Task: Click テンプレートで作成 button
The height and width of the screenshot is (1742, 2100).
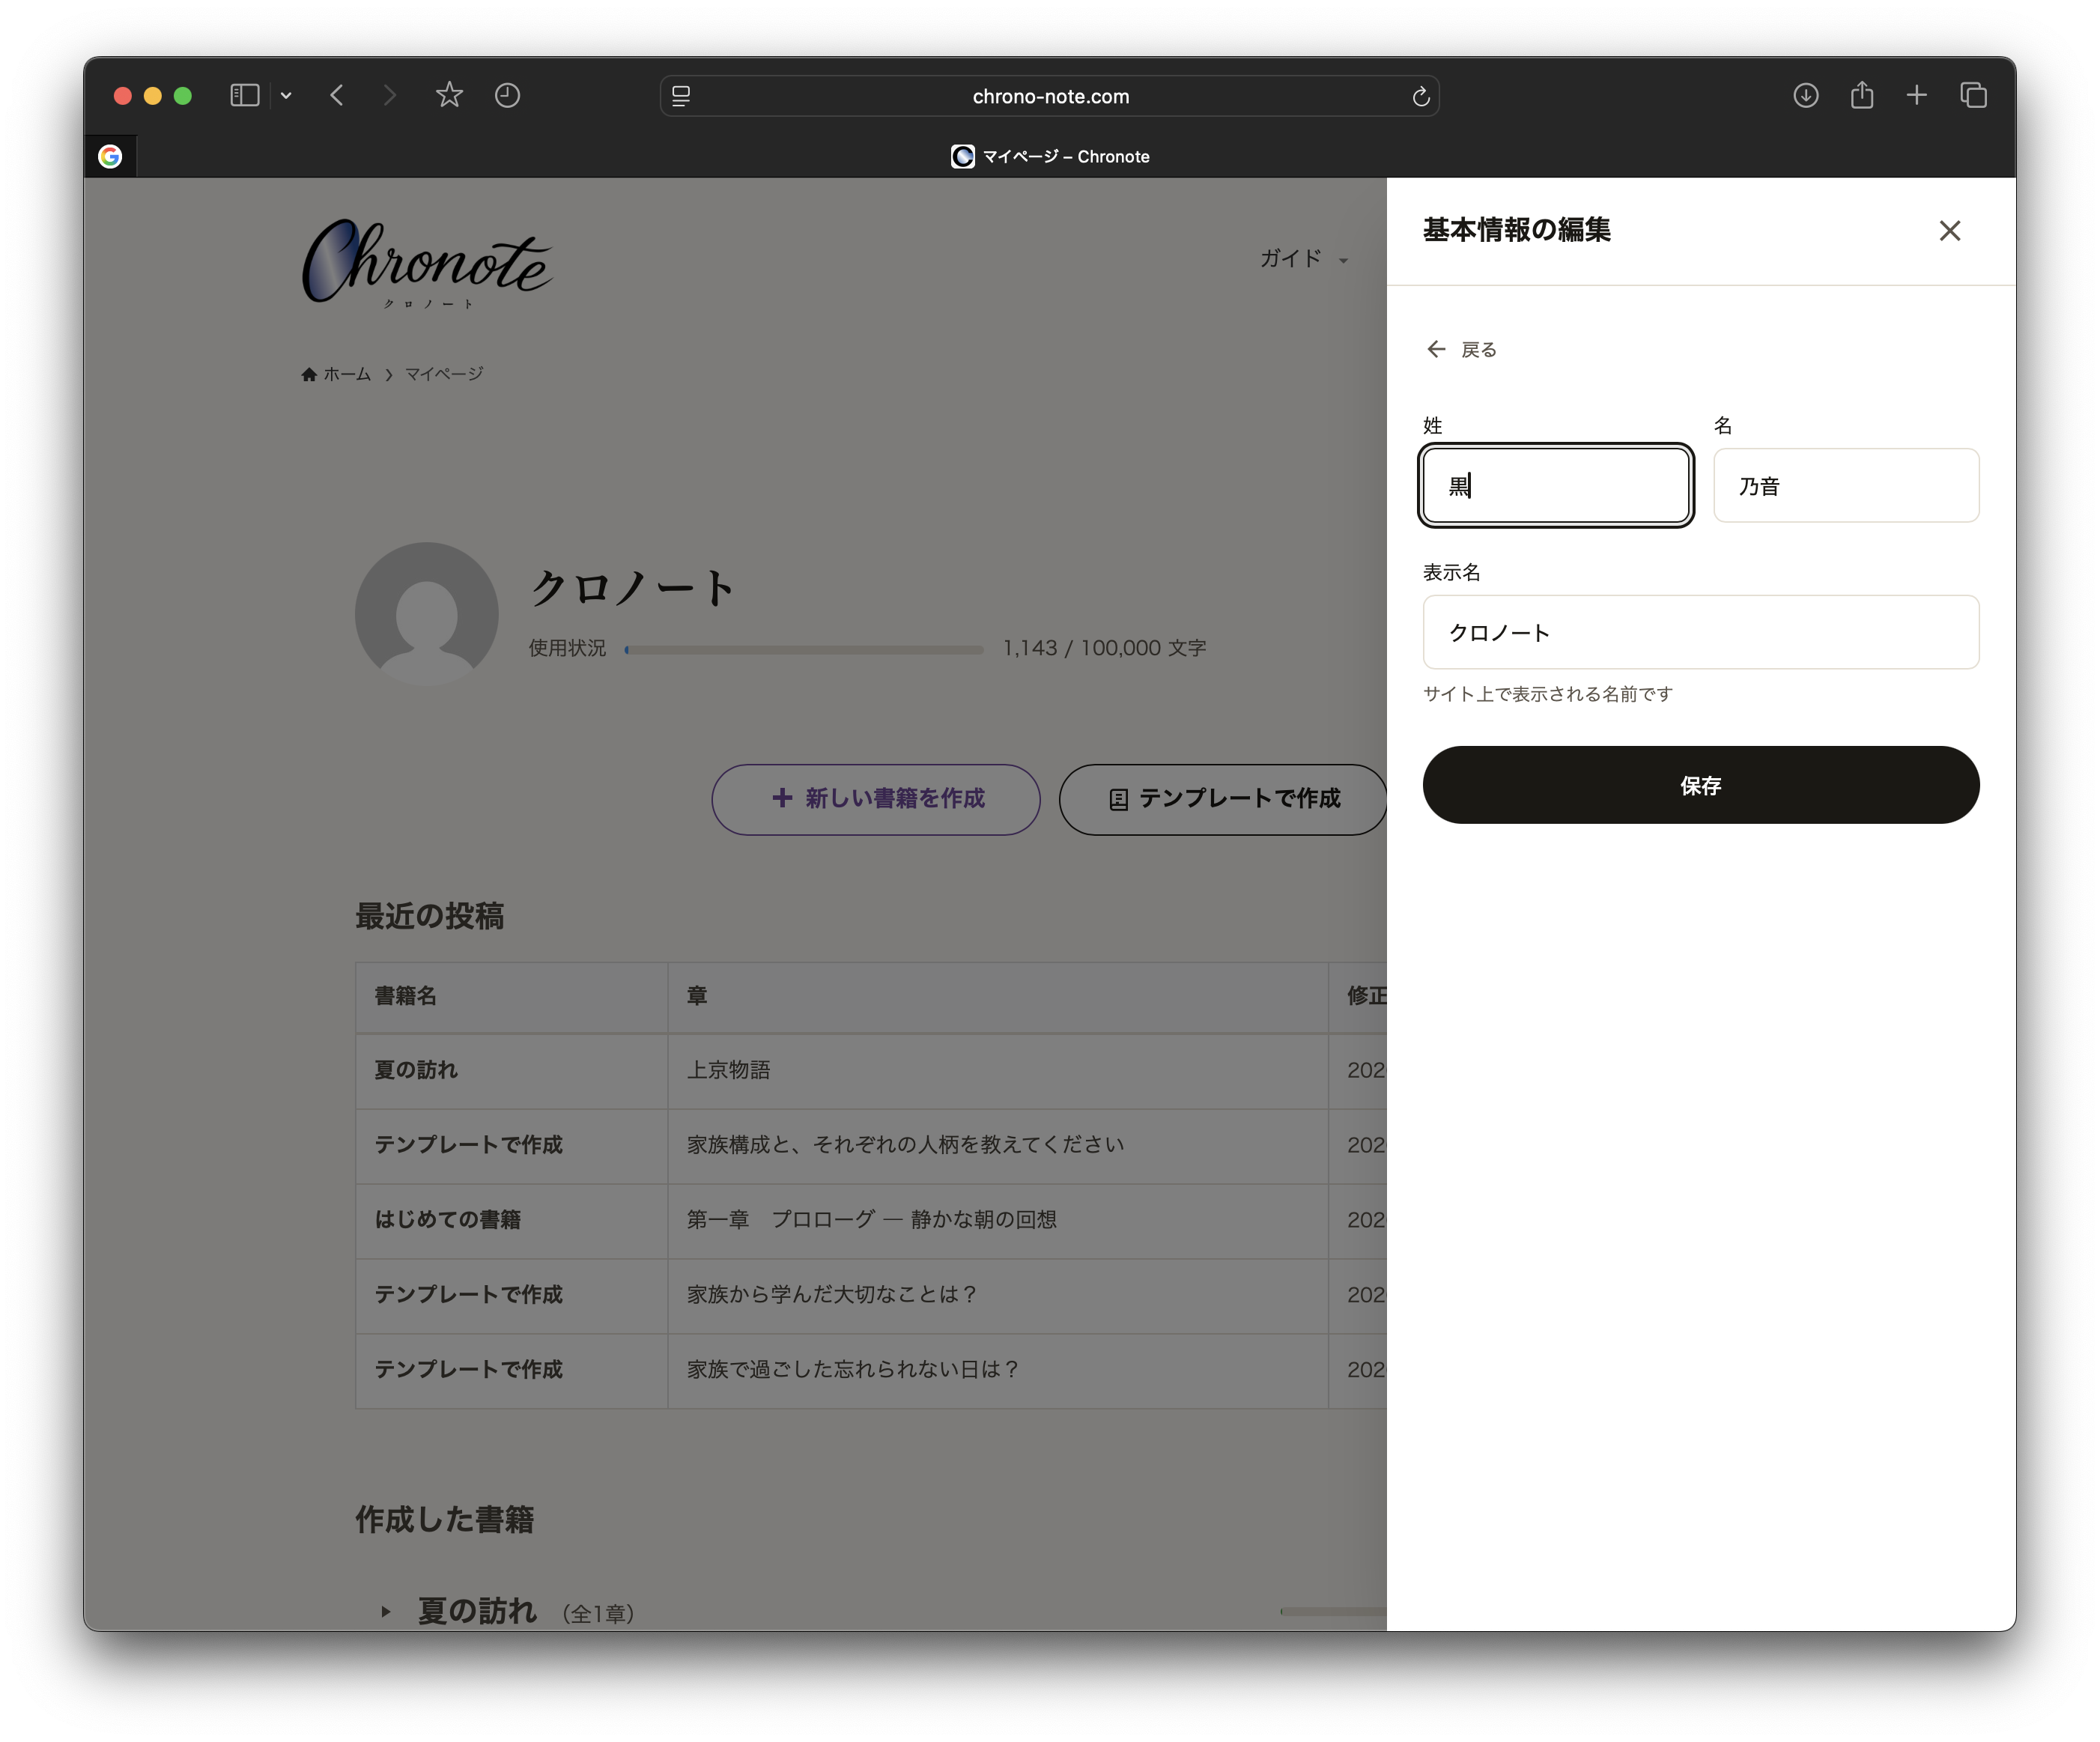Action: coord(1223,799)
